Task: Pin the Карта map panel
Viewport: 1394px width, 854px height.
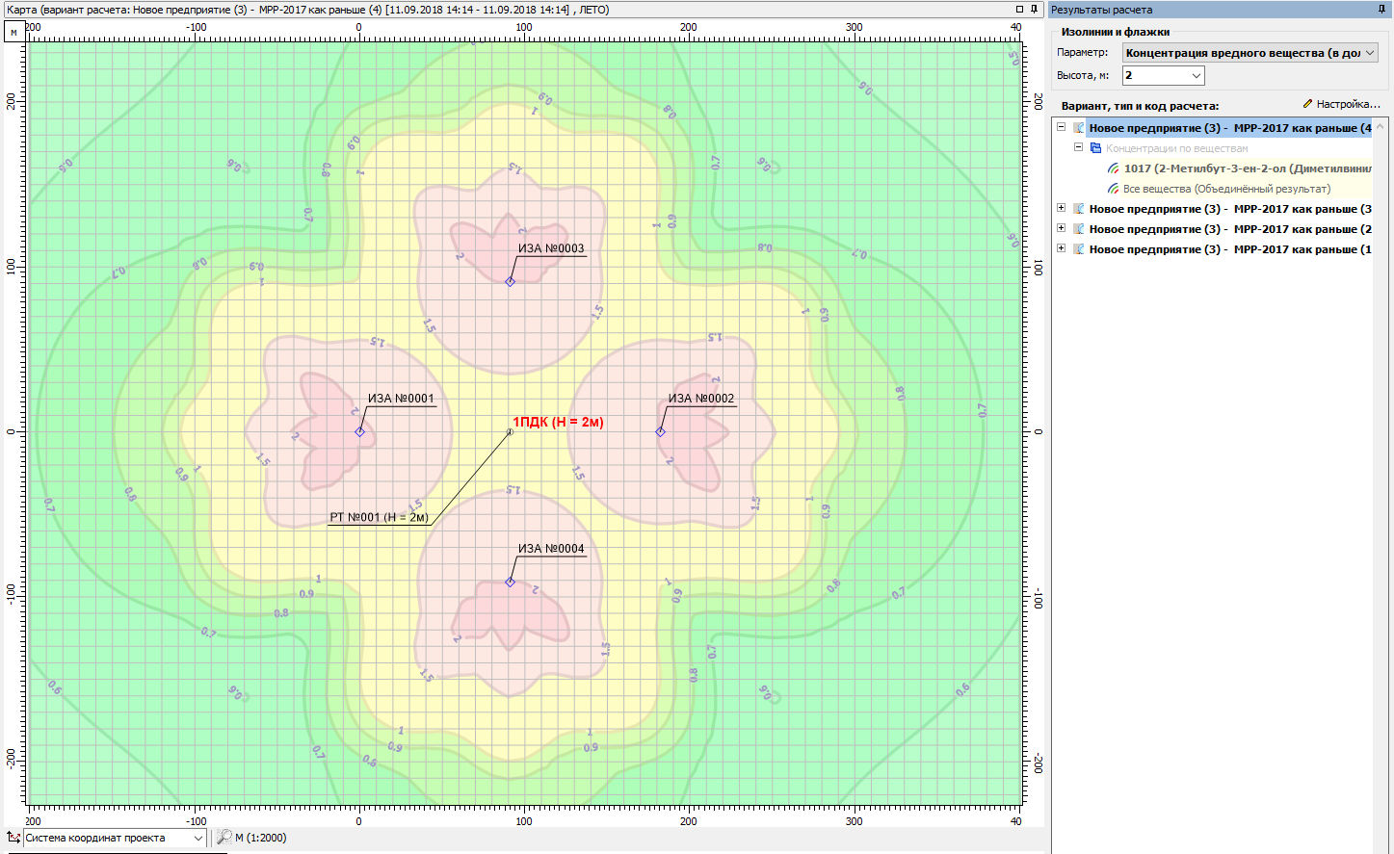Action: [1035, 9]
